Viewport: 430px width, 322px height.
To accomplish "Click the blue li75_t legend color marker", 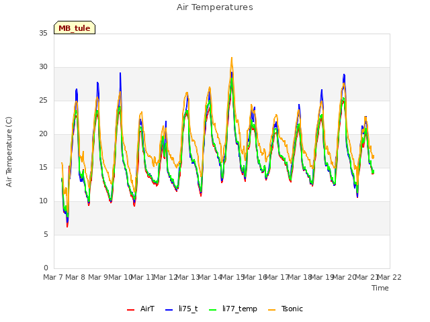I will 169,310.
